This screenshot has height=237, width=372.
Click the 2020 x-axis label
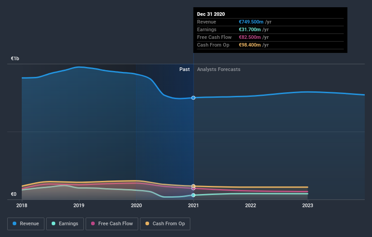coord(136,205)
